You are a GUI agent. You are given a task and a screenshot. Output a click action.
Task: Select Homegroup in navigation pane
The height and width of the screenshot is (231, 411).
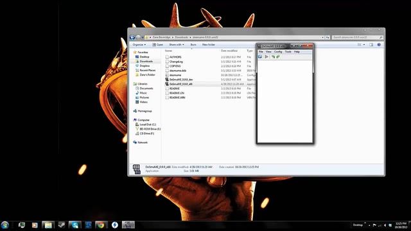tap(144, 111)
